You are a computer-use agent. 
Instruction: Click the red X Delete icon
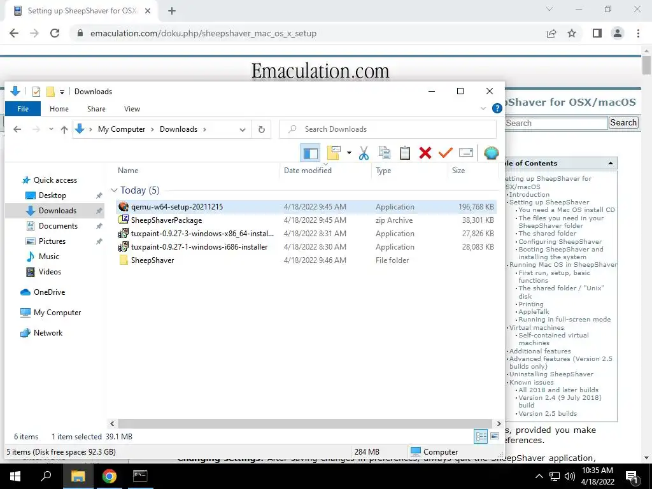425,153
